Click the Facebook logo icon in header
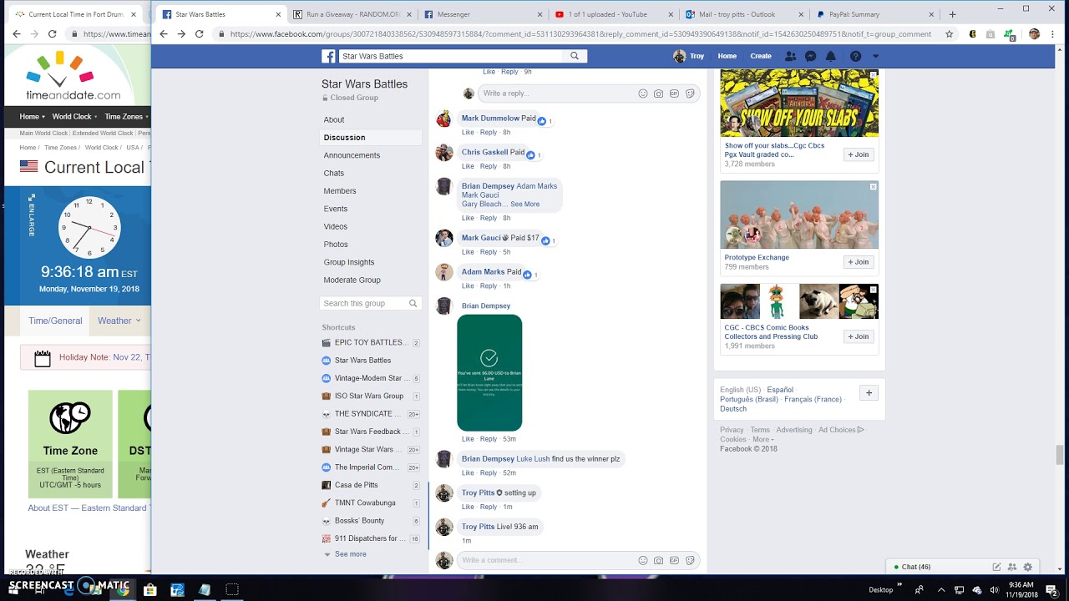 pos(329,56)
